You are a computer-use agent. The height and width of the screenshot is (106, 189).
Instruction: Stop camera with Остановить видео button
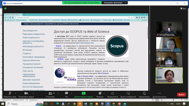[26, 95]
